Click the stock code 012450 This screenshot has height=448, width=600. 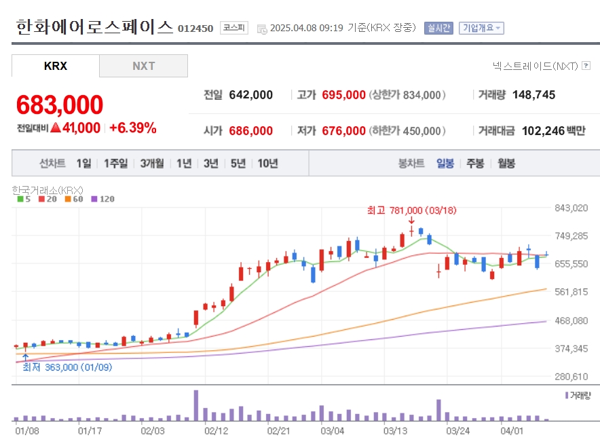[x=195, y=29]
